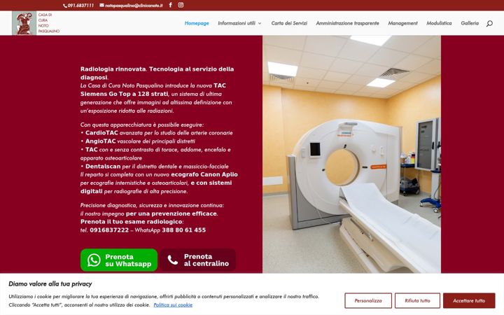Click the heading 'Radiologia rinnovata'

[x=113, y=69]
